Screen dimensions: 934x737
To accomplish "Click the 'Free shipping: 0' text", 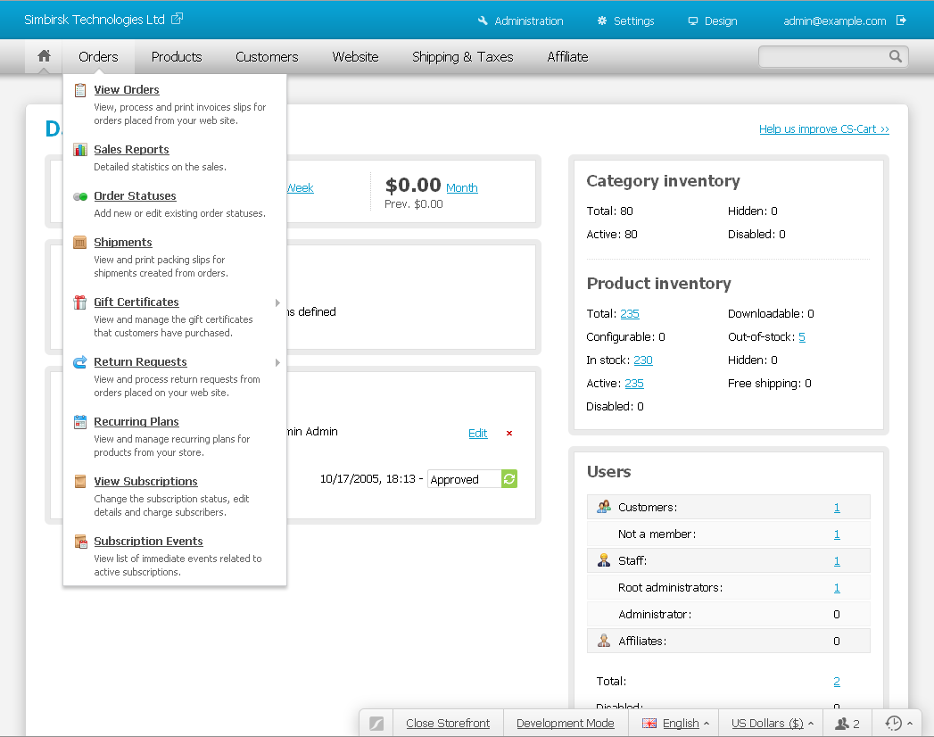I will pos(769,383).
